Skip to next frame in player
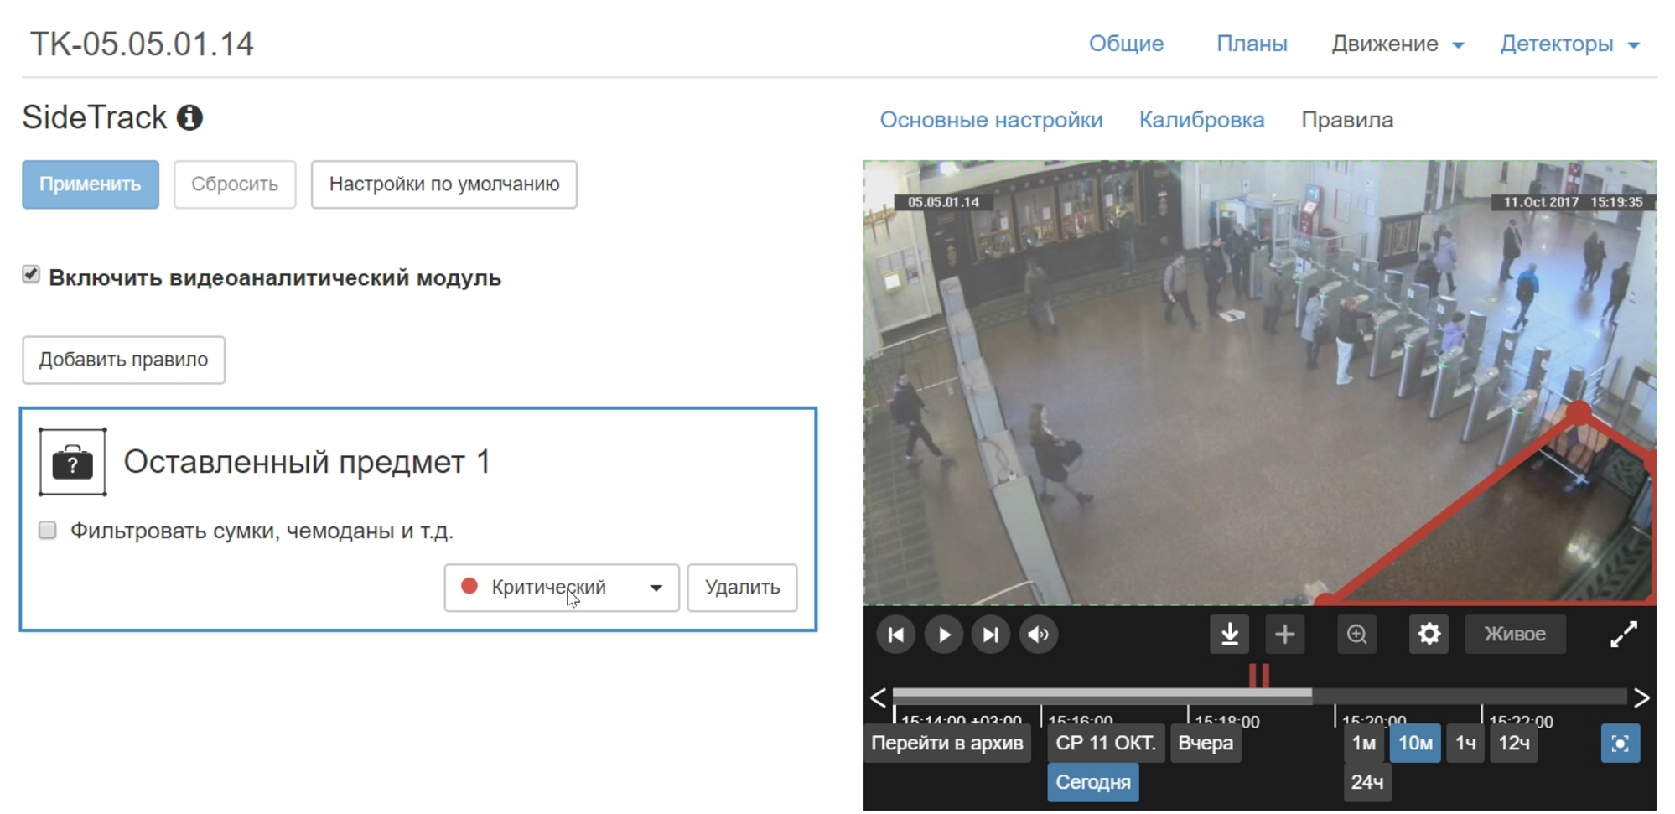 [x=991, y=635]
